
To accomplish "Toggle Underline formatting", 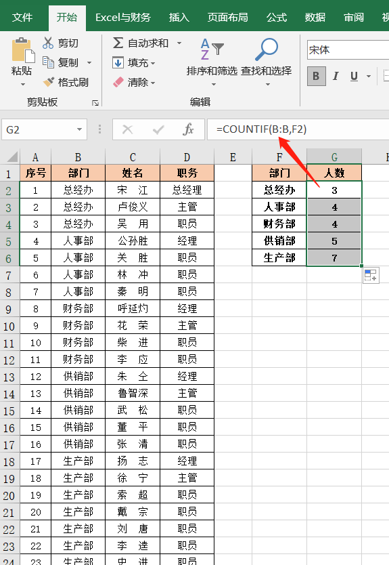I will tap(354, 76).
